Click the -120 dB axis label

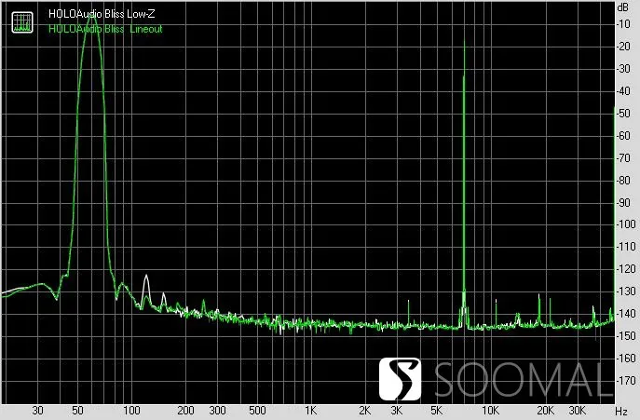pos(626,268)
